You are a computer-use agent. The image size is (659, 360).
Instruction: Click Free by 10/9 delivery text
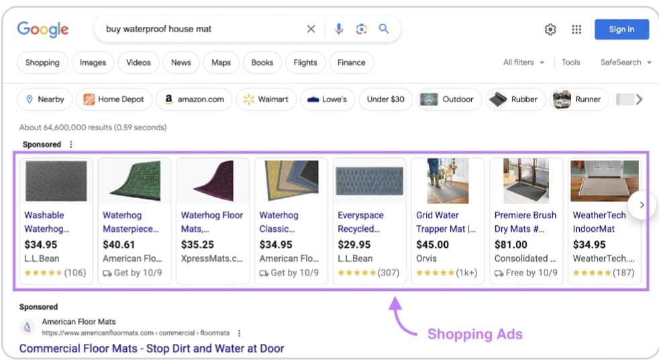tap(531, 273)
